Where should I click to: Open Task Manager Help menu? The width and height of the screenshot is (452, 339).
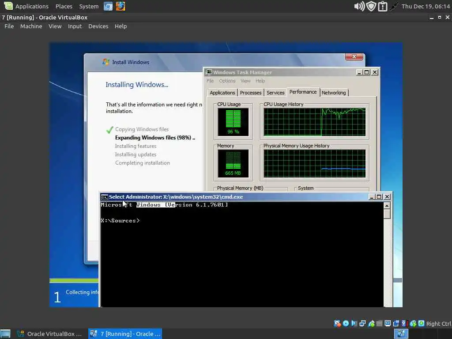pyautogui.click(x=260, y=81)
